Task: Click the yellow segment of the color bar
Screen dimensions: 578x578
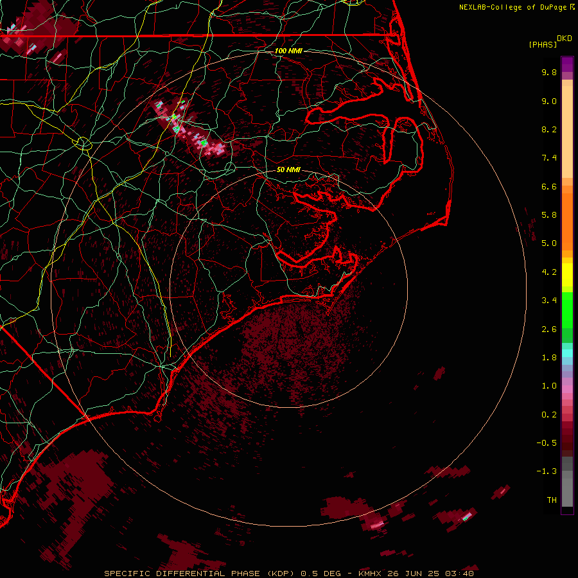Action: (567, 274)
